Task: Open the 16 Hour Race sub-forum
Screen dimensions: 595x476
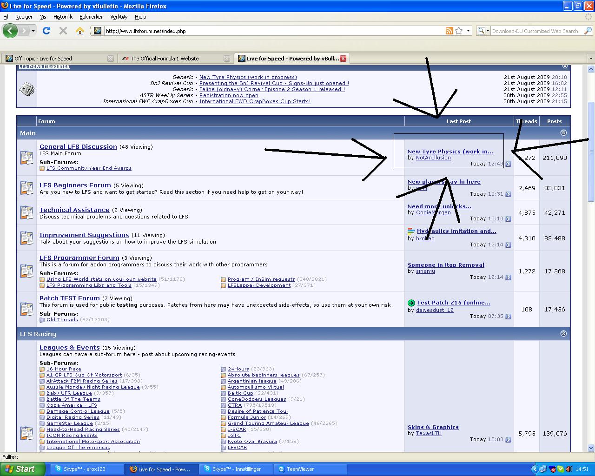Action: pyautogui.click(x=64, y=369)
